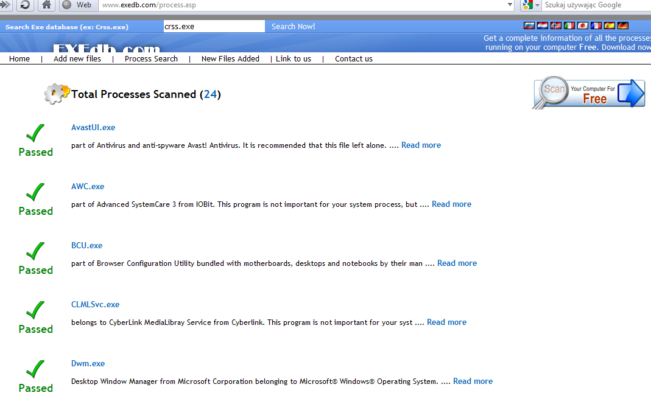Click the Google search engine icon

528,5
